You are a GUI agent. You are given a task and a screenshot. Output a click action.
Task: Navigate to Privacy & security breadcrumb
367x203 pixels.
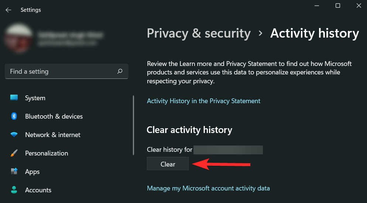[x=199, y=33]
